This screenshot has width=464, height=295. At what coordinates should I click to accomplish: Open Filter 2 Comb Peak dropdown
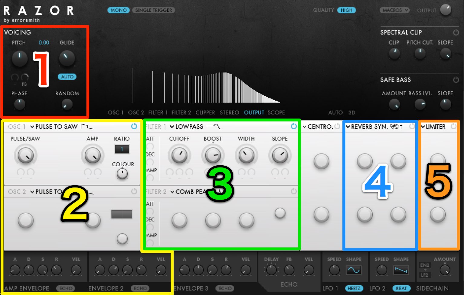[x=188, y=192]
